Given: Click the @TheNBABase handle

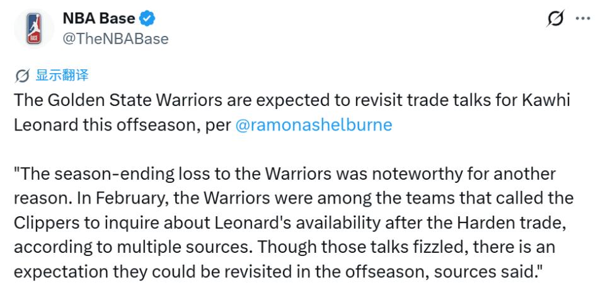Looking at the screenshot, I should pos(115,38).
